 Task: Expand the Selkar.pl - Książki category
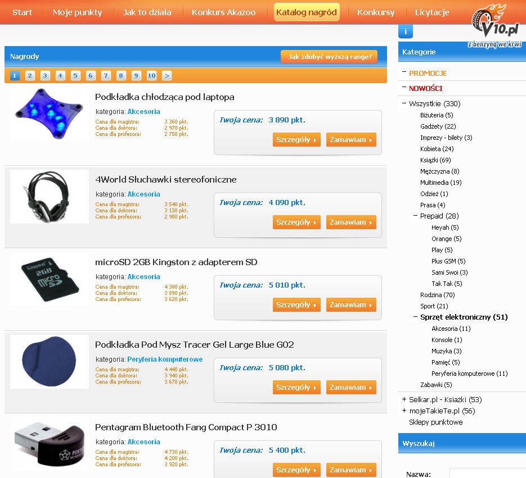[x=404, y=399]
